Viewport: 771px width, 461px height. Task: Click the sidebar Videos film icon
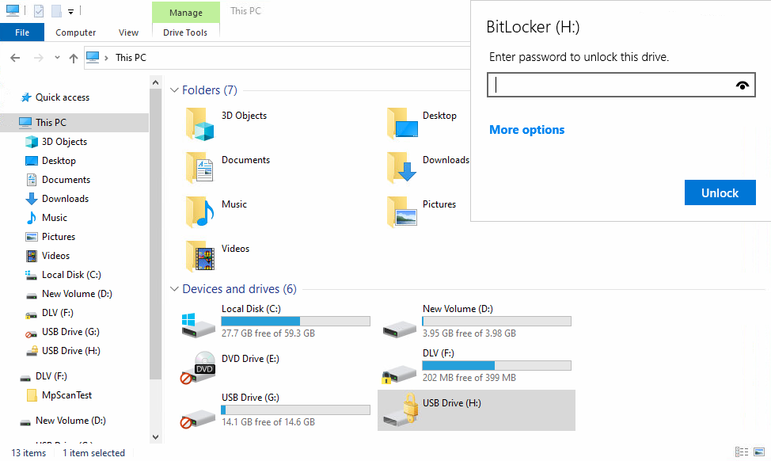(32, 256)
